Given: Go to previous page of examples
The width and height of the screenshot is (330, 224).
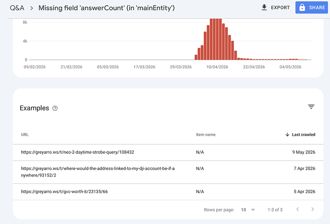Looking at the screenshot, I should click(x=297, y=209).
